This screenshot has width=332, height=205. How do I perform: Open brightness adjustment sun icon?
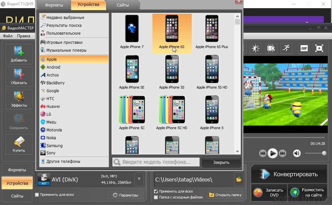[256, 48]
